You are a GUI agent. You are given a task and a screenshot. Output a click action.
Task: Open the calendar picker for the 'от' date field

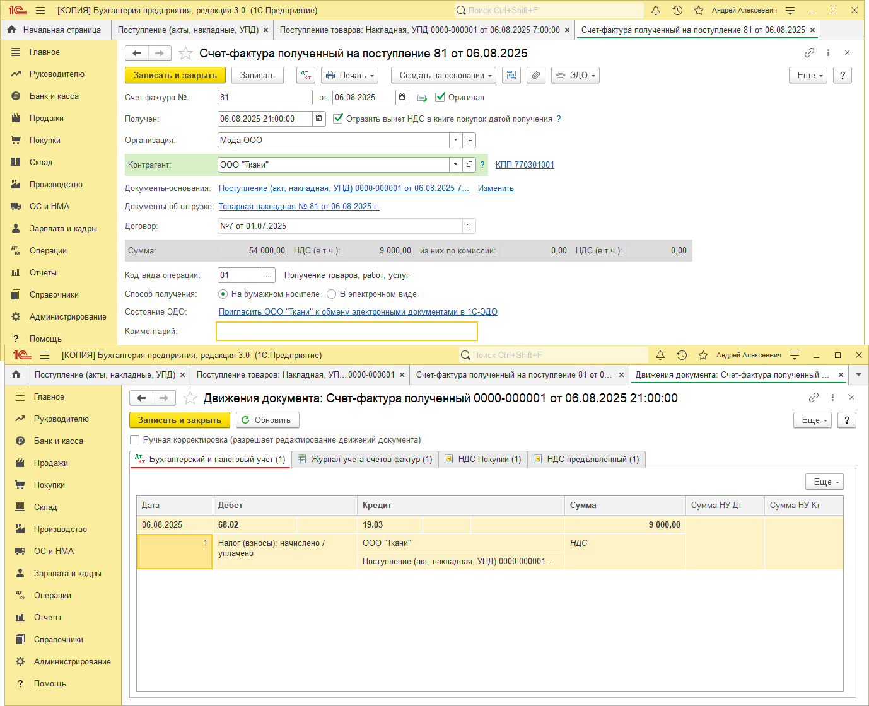tap(402, 97)
